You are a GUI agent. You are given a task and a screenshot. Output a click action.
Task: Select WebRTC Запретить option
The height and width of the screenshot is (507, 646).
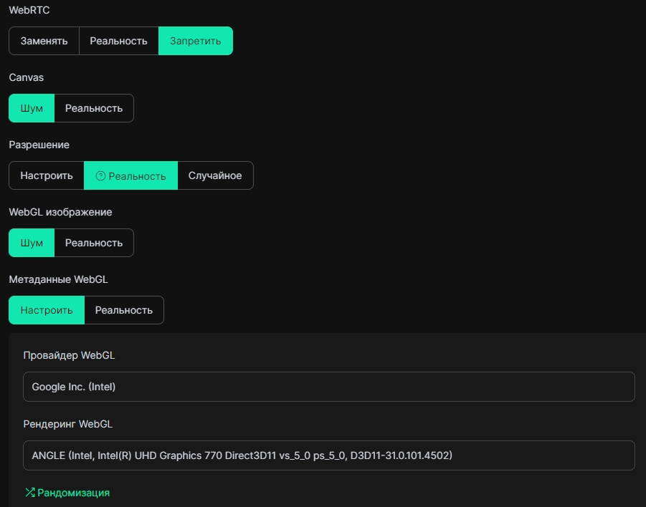(196, 41)
